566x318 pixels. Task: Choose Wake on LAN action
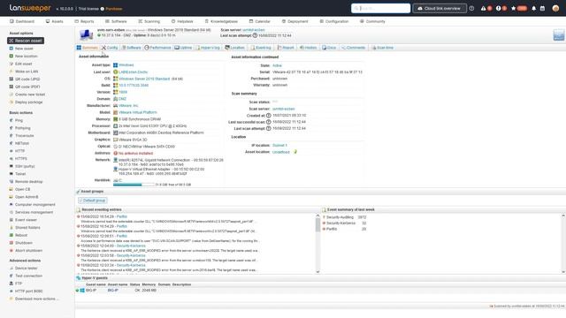pyautogui.click(x=27, y=72)
